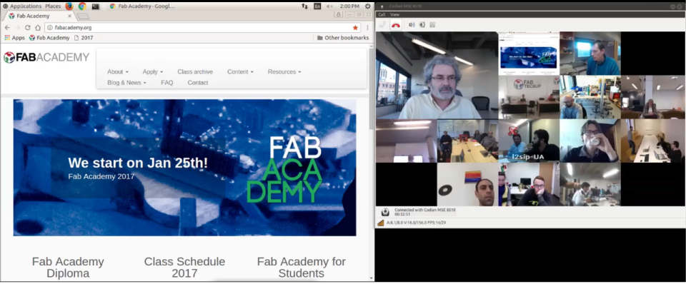Click the 'Fab Academy Diploma' heading
Image resolution: width=686 pixels, height=284 pixels.
[68, 268]
